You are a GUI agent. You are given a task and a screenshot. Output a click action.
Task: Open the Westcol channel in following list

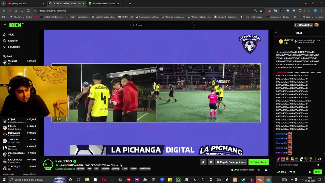click(19, 62)
